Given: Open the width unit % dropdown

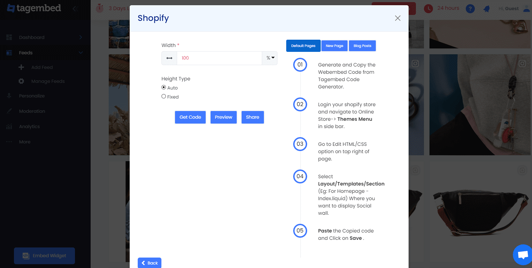Looking at the screenshot, I should click(x=270, y=58).
